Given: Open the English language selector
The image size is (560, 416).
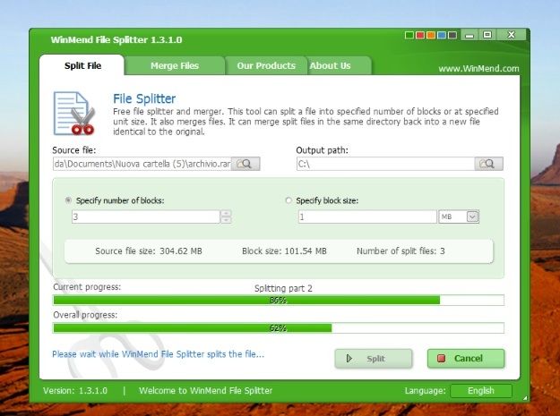Looking at the screenshot, I should click(481, 391).
